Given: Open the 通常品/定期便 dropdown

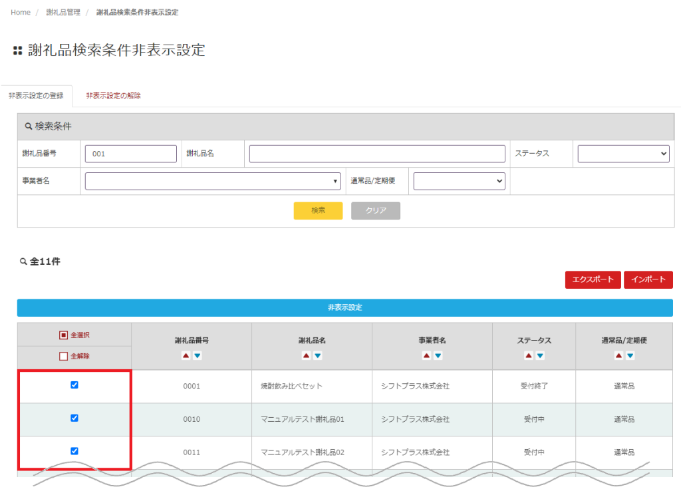Looking at the screenshot, I should pos(459,181).
